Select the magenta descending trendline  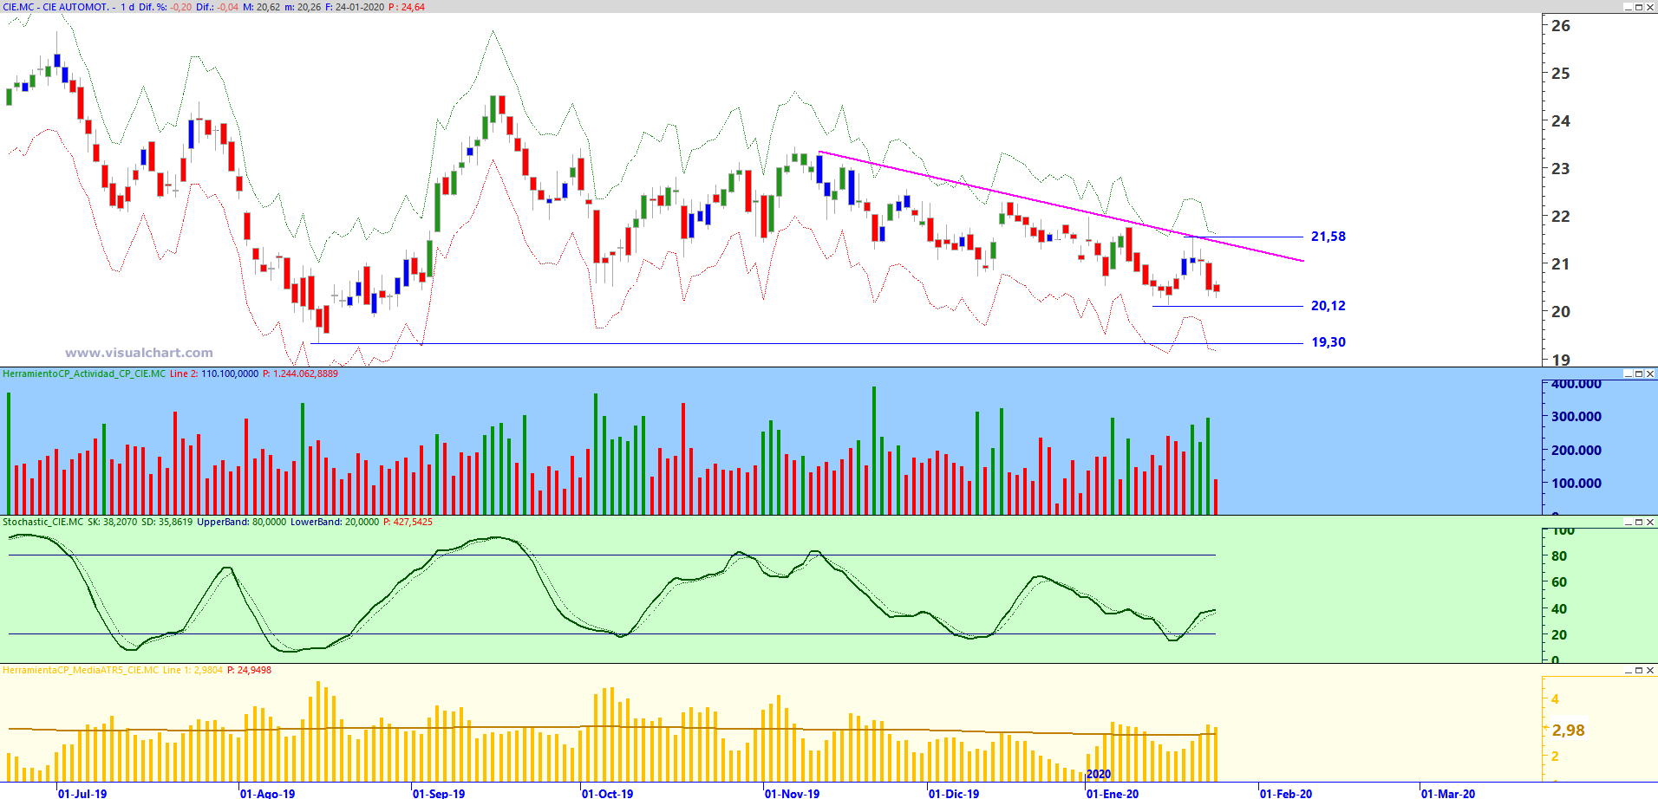click(1061, 206)
